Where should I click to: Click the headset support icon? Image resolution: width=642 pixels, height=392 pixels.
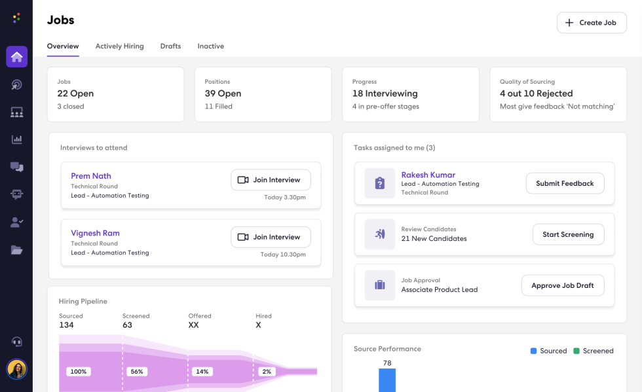tap(17, 342)
